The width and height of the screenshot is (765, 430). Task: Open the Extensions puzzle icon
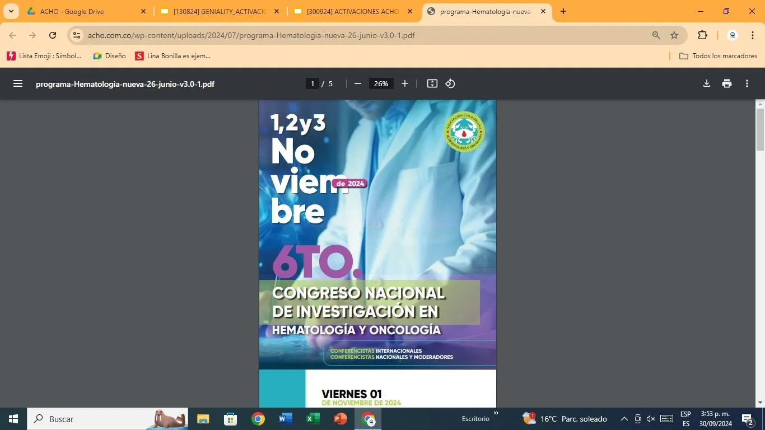(702, 35)
